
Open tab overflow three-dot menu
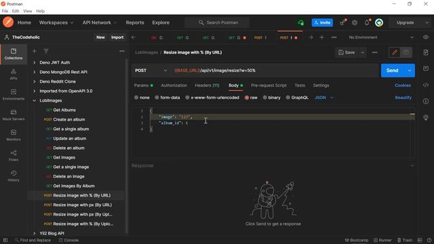[x=334, y=37]
